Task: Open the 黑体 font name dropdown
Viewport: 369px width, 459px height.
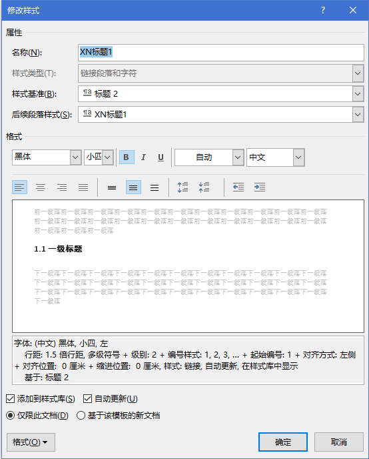Action: pyautogui.click(x=75, y=157)
